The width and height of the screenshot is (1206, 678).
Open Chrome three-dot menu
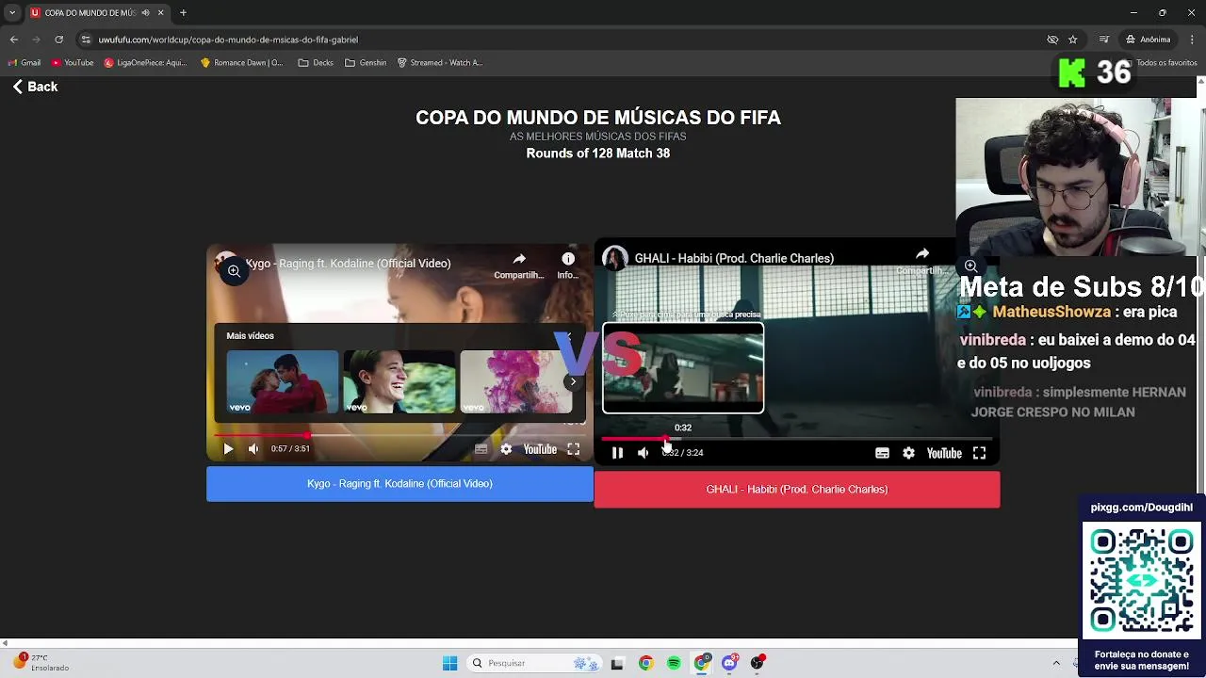[1192, 40]
